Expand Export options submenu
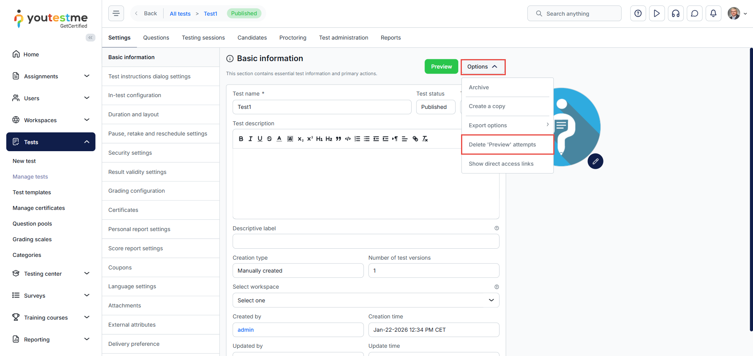The height and width of the screenshot is (356, 753). 507,125
